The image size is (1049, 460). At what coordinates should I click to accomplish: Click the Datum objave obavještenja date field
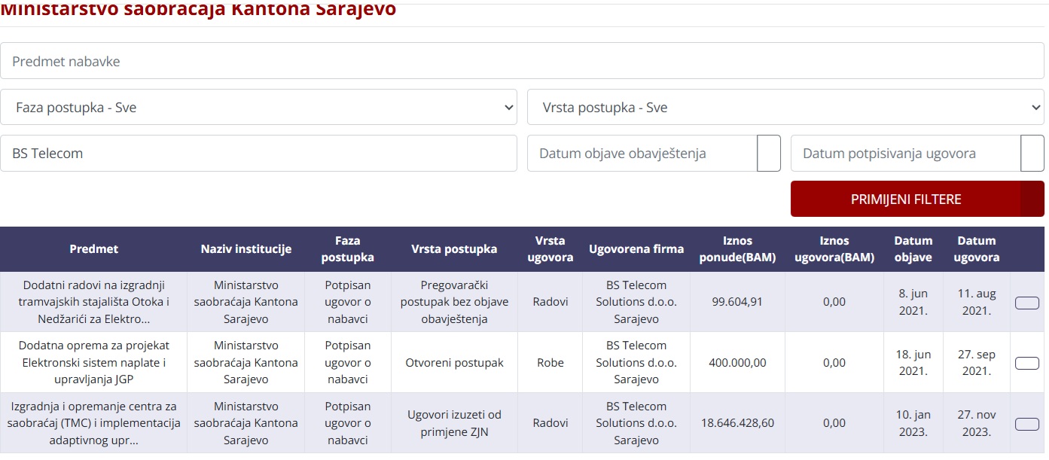[642, 154]
